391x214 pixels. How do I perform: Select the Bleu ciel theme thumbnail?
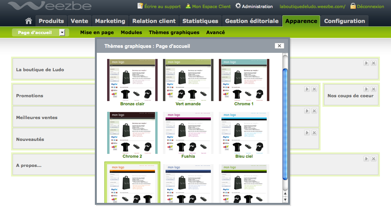pos(244,133)
